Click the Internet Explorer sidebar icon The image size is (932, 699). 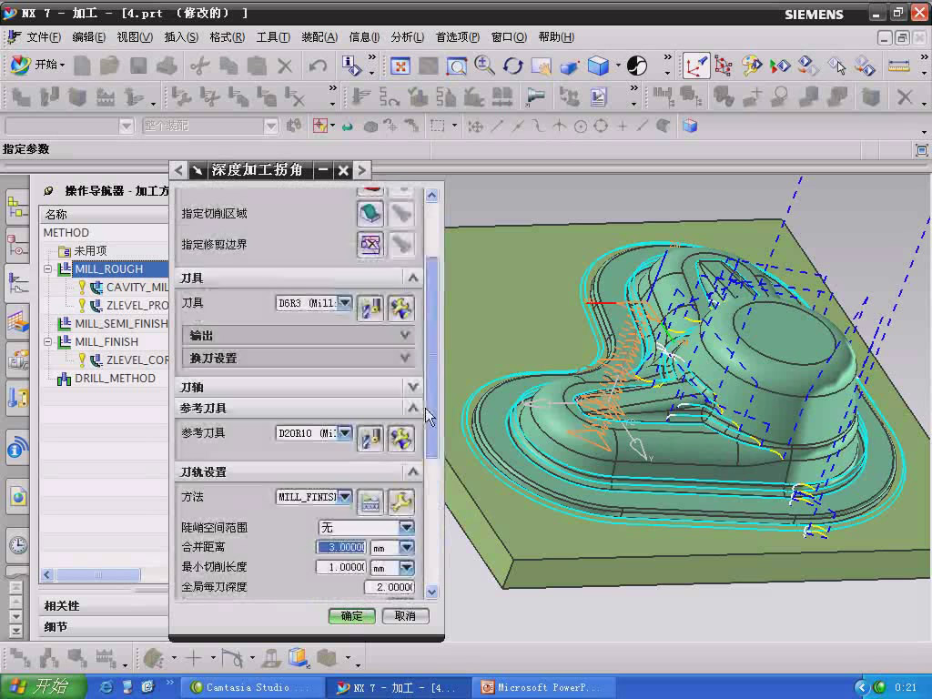[x=18, y=496]
